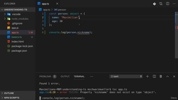The height and width of the screenshot is (100, 178).
Task: Select the .vscode folder icon
Action: pyautogui.click(x=9, y=14)
